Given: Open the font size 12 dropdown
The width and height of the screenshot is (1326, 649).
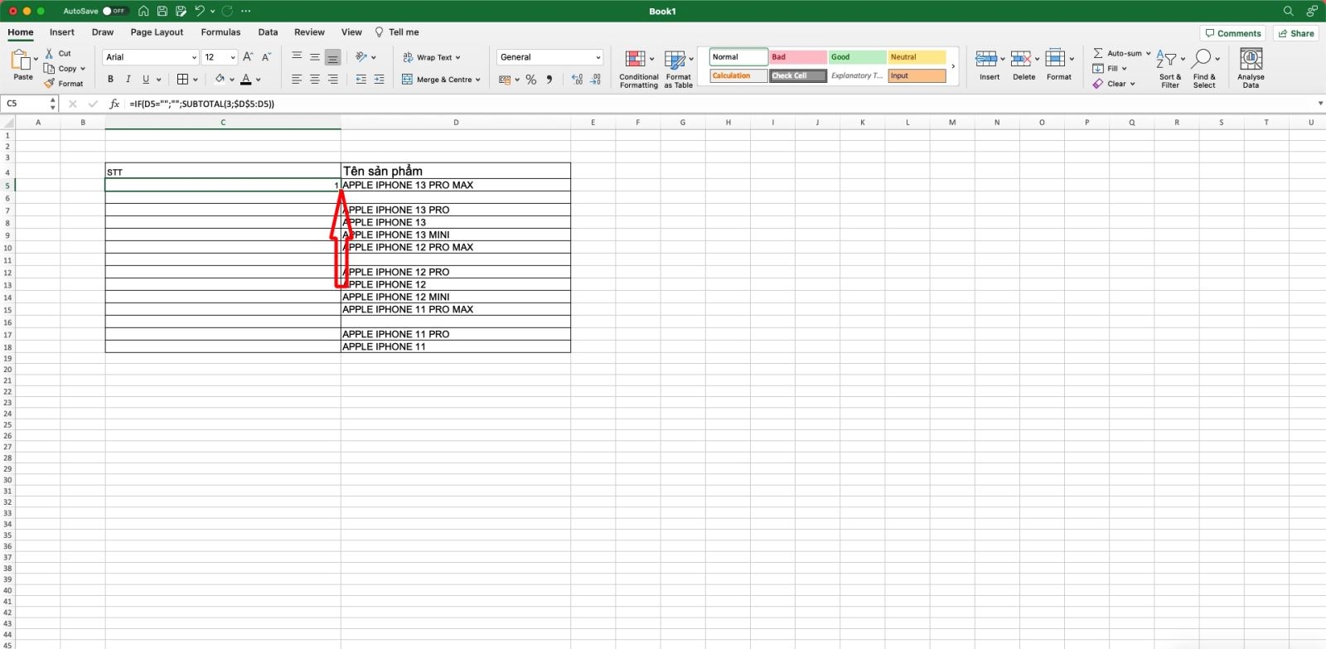Looking at the screenshot, I should pos(233,57).
